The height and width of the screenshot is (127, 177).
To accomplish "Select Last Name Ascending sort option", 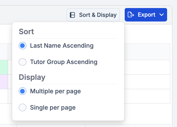I will point(23,46).
